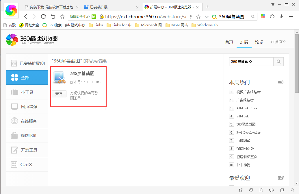Open the 游戏中心 bookmark
This screenshot has height=194, width=299.
coord(75,25)
